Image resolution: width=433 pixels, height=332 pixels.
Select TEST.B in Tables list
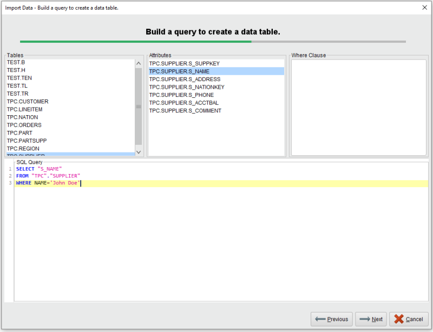click(x=71, y=62)
